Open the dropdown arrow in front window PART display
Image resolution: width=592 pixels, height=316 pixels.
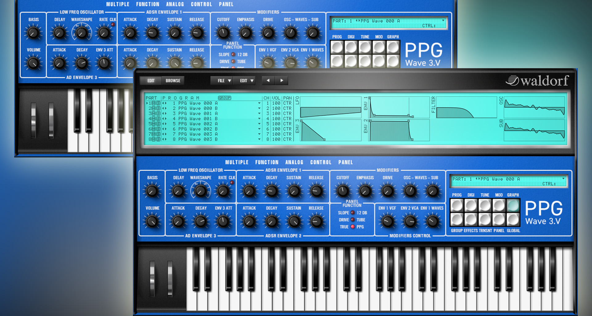(563, 179)
